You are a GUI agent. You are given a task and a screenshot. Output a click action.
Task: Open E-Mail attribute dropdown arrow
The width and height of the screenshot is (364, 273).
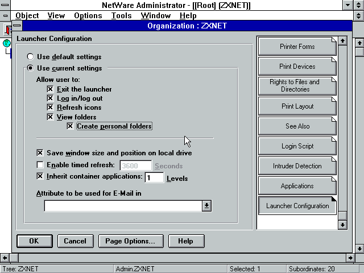coord(206,206)
